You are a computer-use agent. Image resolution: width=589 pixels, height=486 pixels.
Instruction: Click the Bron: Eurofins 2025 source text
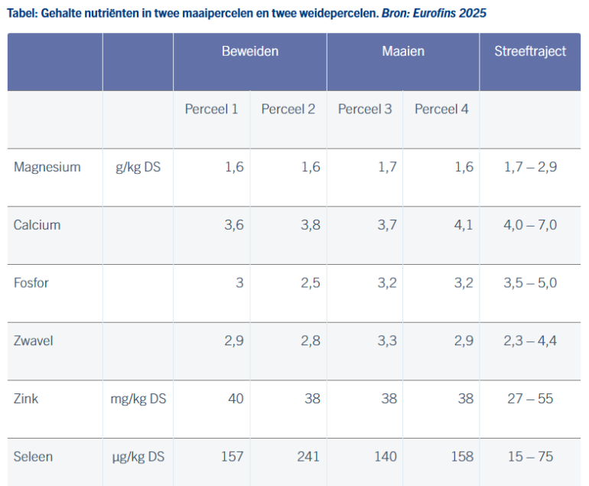434,14
